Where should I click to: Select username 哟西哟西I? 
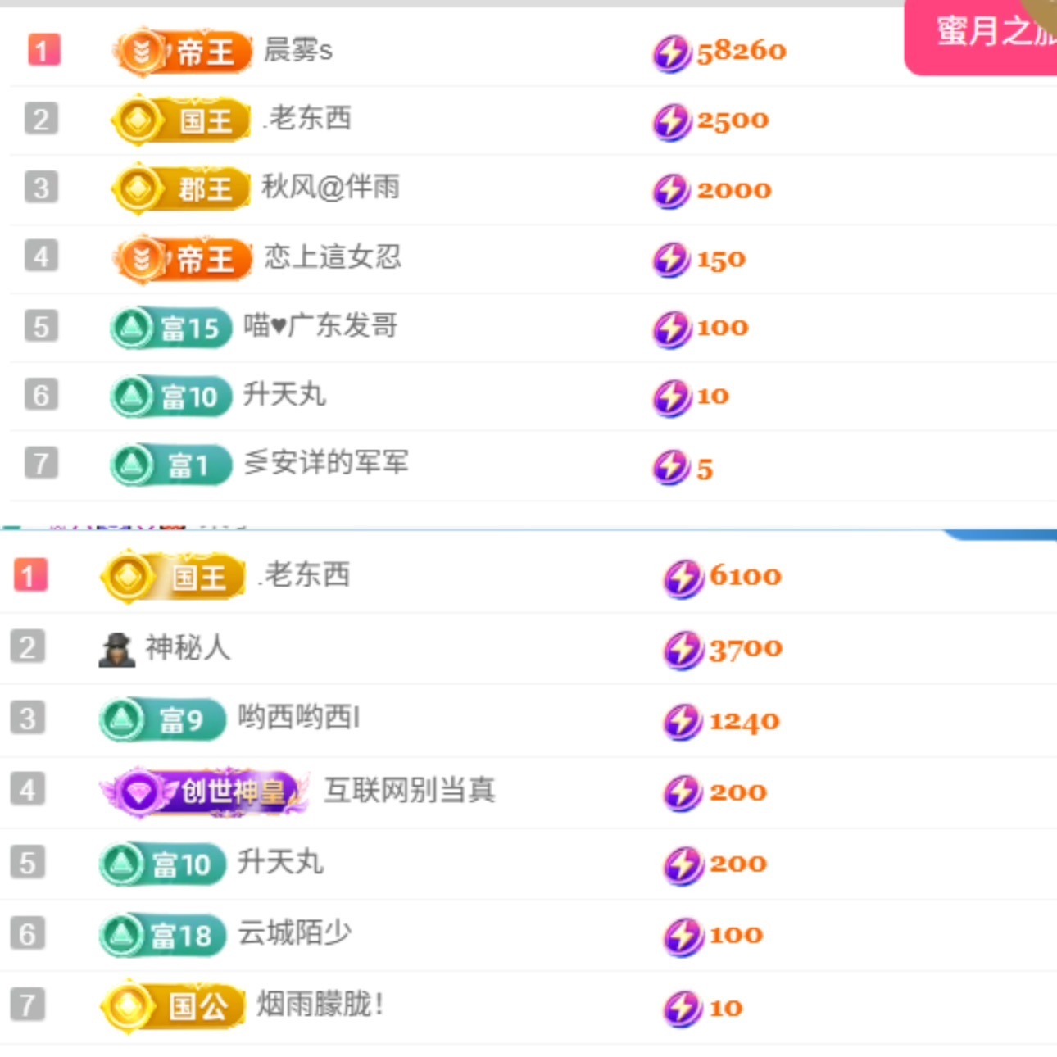[x=298, y=717]
